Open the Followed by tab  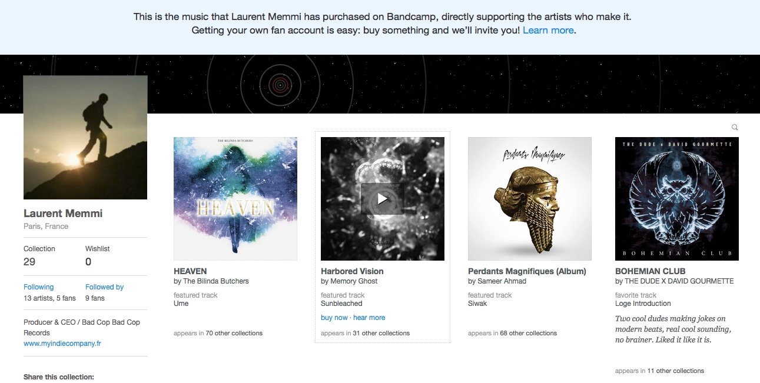tap(105, 287)
